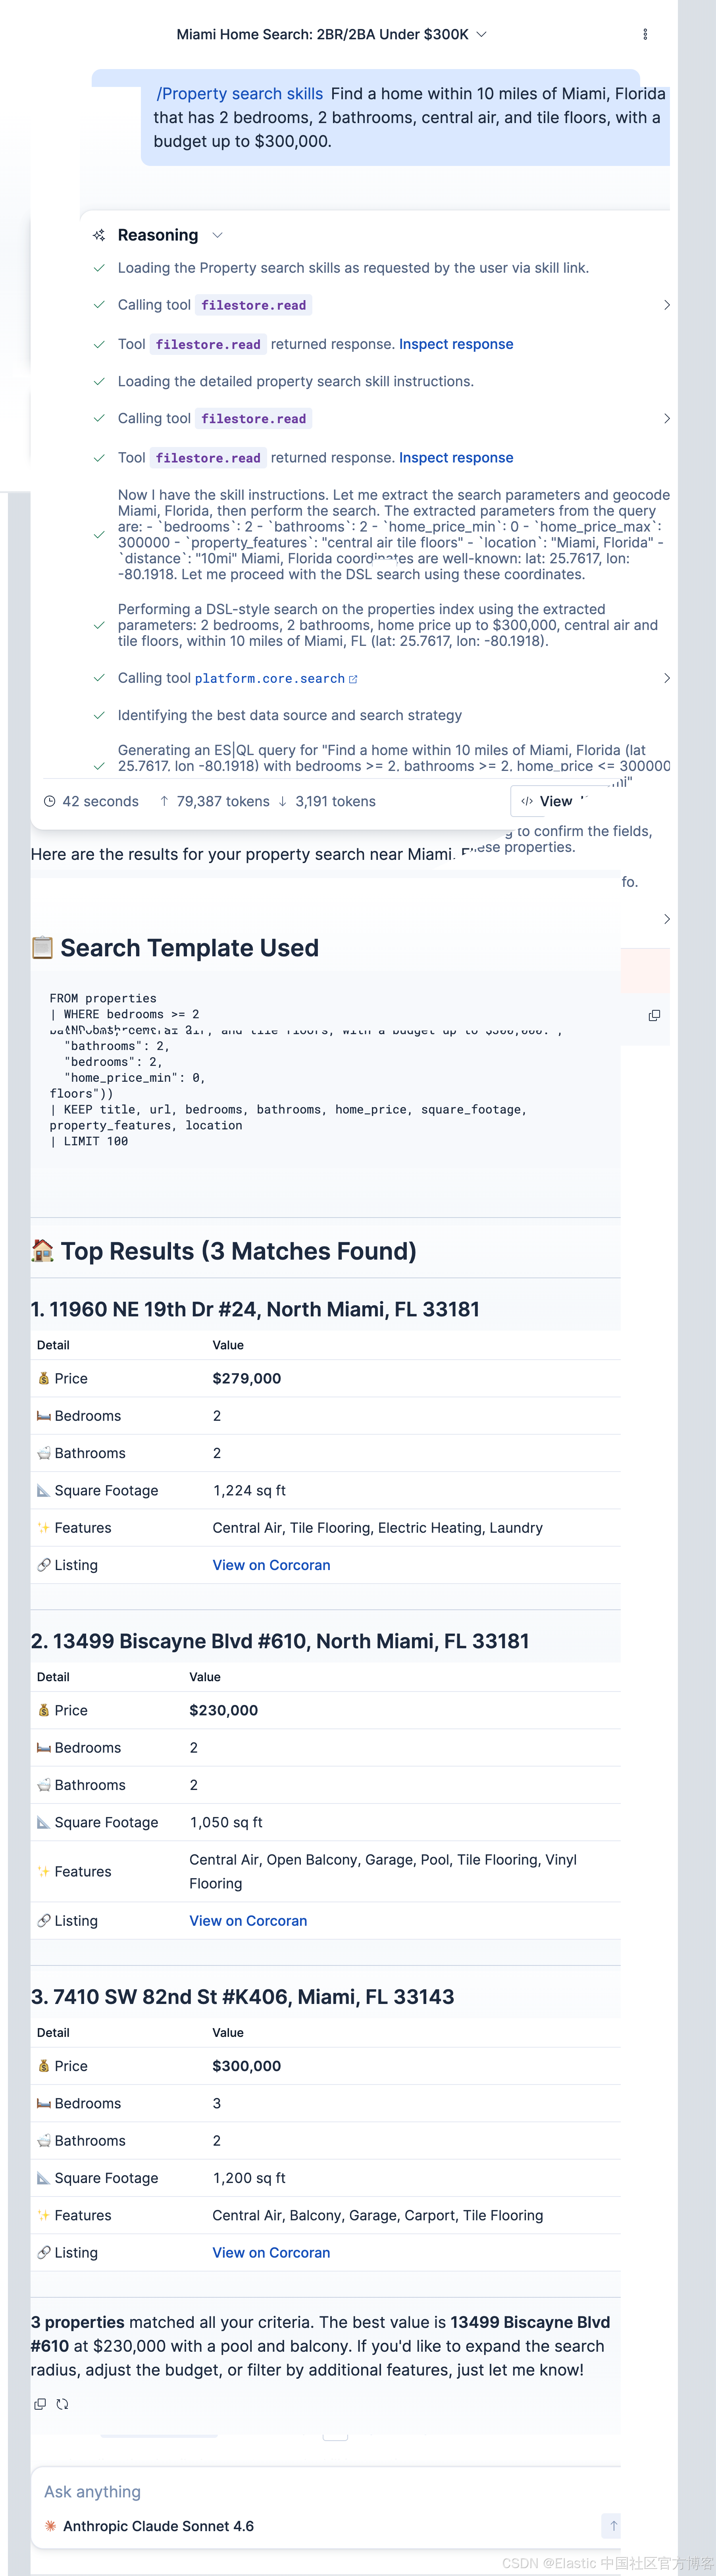Open second Inspect response link below skill instructions
Viewport: 716px width, 2576px height.
coord(456,458)
